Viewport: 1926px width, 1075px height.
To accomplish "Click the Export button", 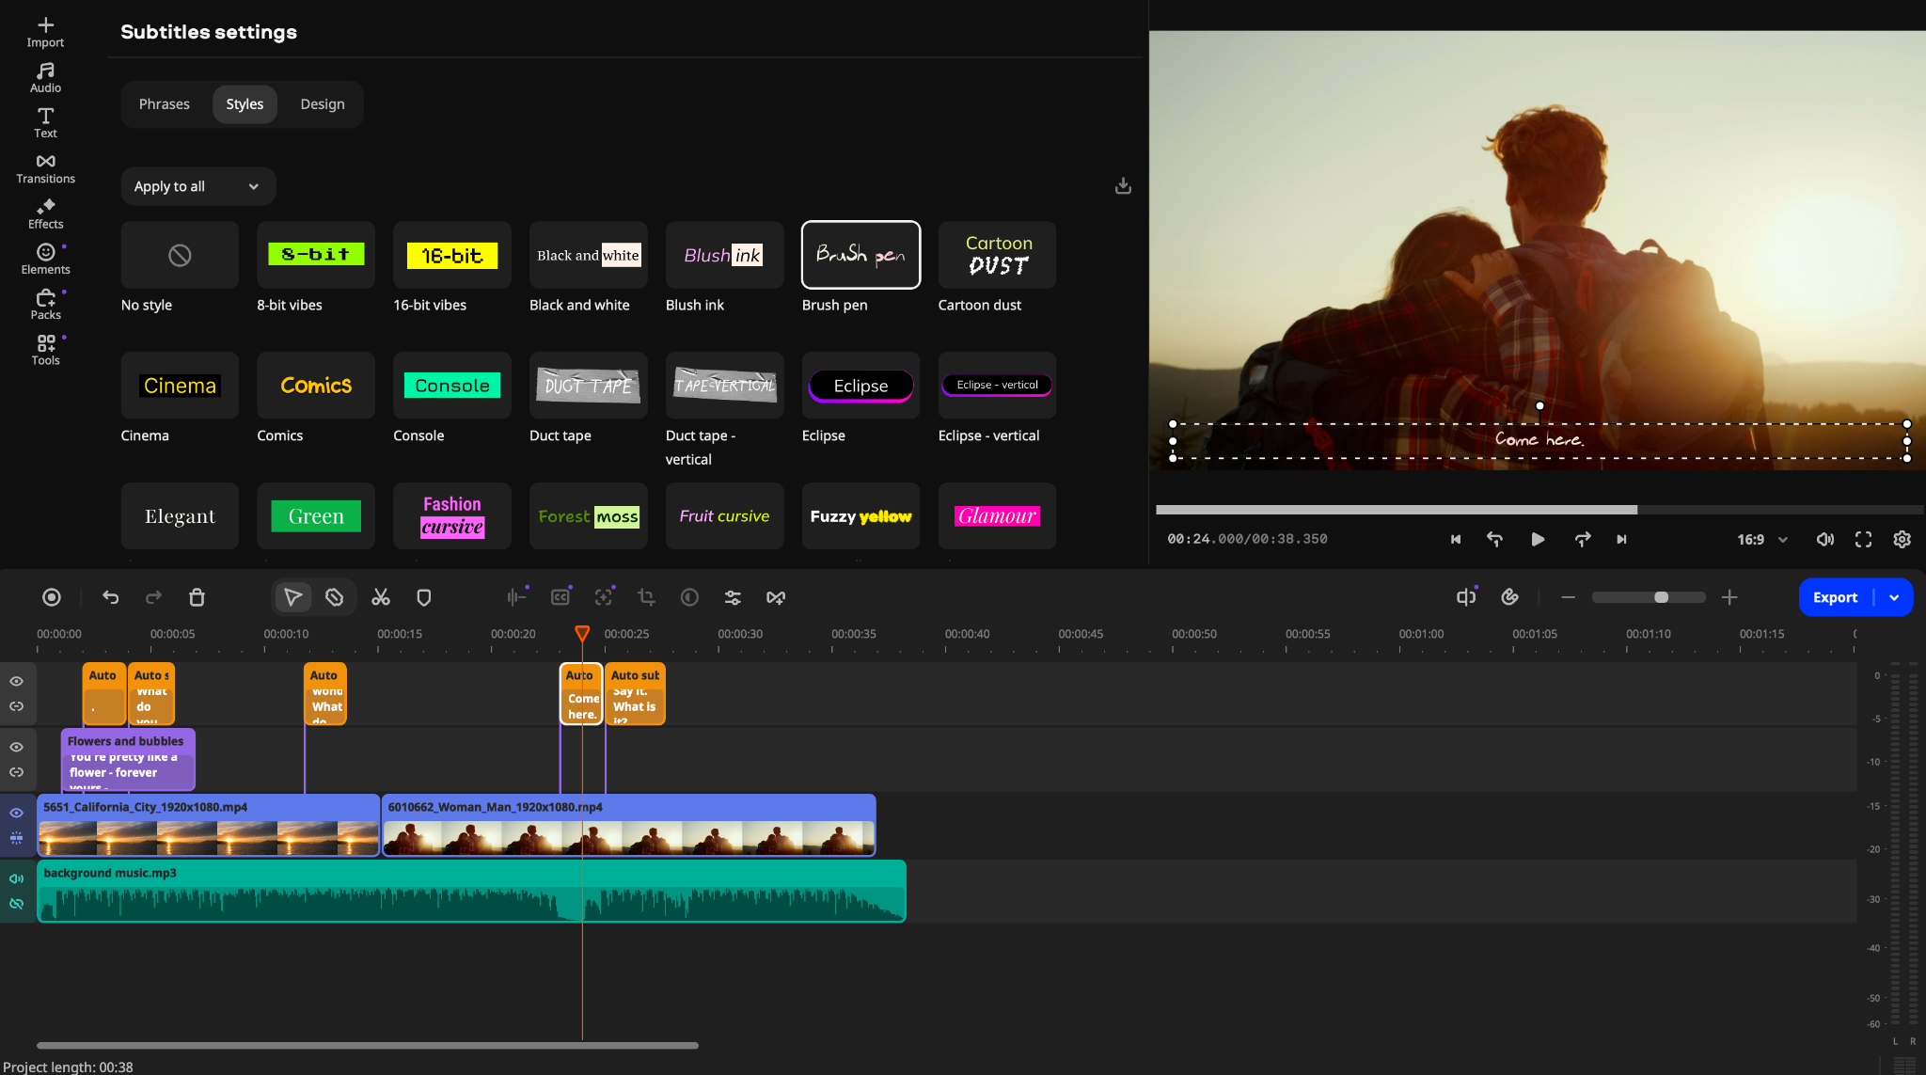I will click(x=1835, y=597).
